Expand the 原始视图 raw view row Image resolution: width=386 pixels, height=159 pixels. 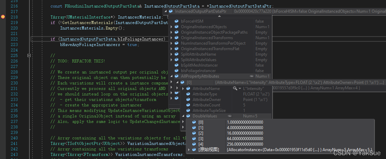[189, 149]
